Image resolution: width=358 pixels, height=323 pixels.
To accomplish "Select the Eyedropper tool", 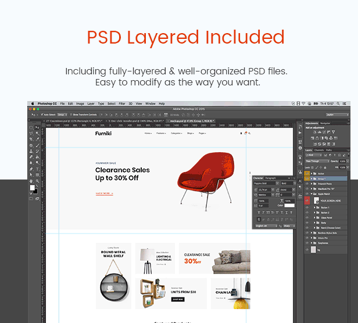I will [x=37, y=139].
